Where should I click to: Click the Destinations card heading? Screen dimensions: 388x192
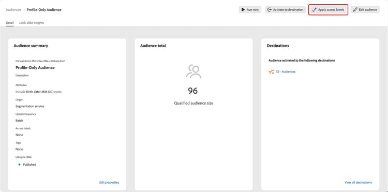tap(278, 46)
